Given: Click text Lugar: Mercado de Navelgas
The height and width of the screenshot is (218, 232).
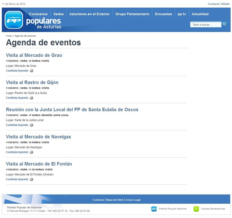Looking at the screenshot, I should pyautogui.click(x=24, y=147).
